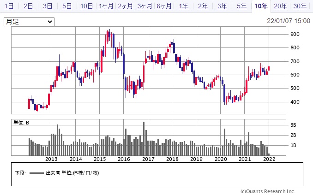The height and width of the screenshot is (195, 313).
Task: View the 3年 chart range
Action: (x=222, y=6)
